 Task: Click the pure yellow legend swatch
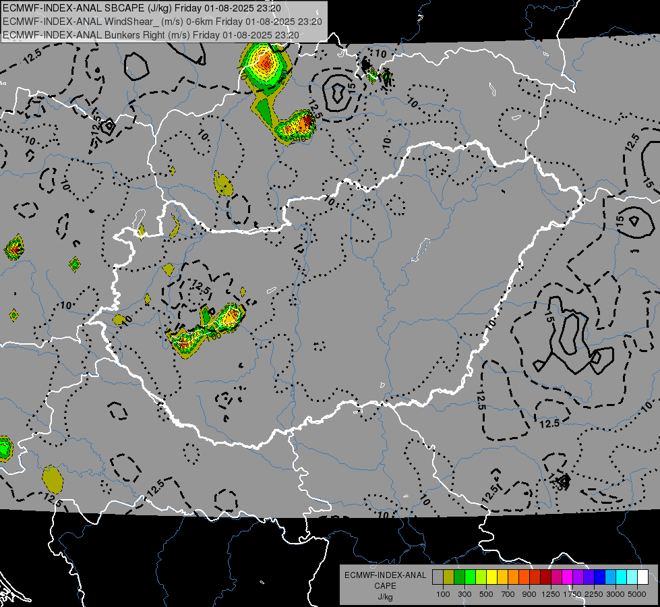click(491, 577)
